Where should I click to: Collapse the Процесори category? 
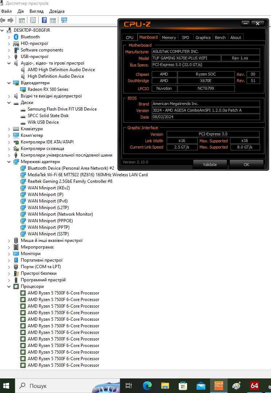click(9, 286)
